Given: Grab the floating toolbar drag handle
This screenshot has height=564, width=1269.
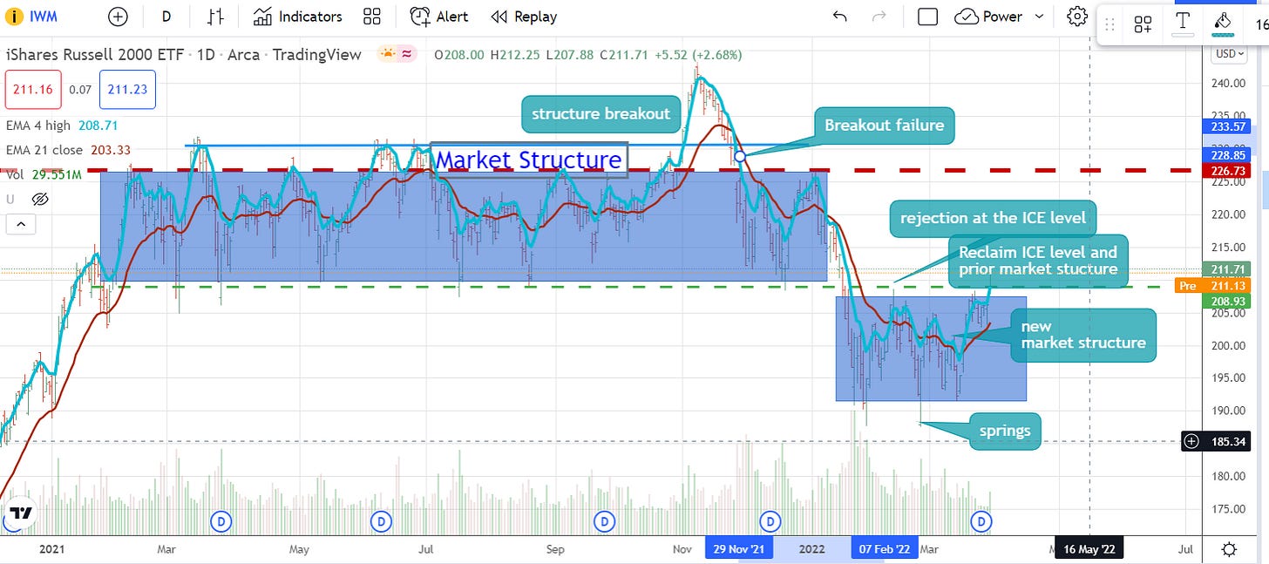Looking at the screenshot, I should [1110, 24].
